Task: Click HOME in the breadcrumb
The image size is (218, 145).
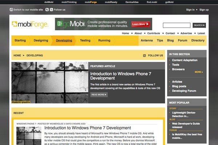Action: pyautogui.click(x=17, y=55)
